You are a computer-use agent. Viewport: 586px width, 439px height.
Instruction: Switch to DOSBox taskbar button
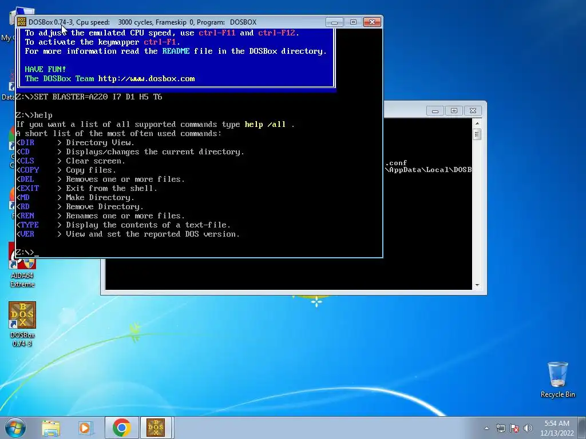pyautogui.click(x=156, y=428)
